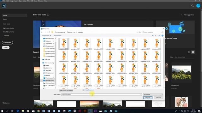Click the dialog folder search field
The width and height of the screenshot is (202, 113).
[x=153, y=32]
